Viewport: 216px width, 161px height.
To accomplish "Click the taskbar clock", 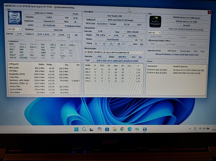I will tap(214, 130).
